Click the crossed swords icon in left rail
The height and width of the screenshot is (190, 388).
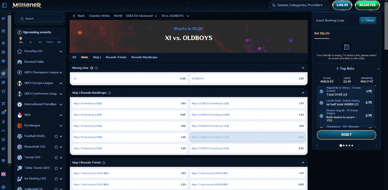click(x=4, y=104)
